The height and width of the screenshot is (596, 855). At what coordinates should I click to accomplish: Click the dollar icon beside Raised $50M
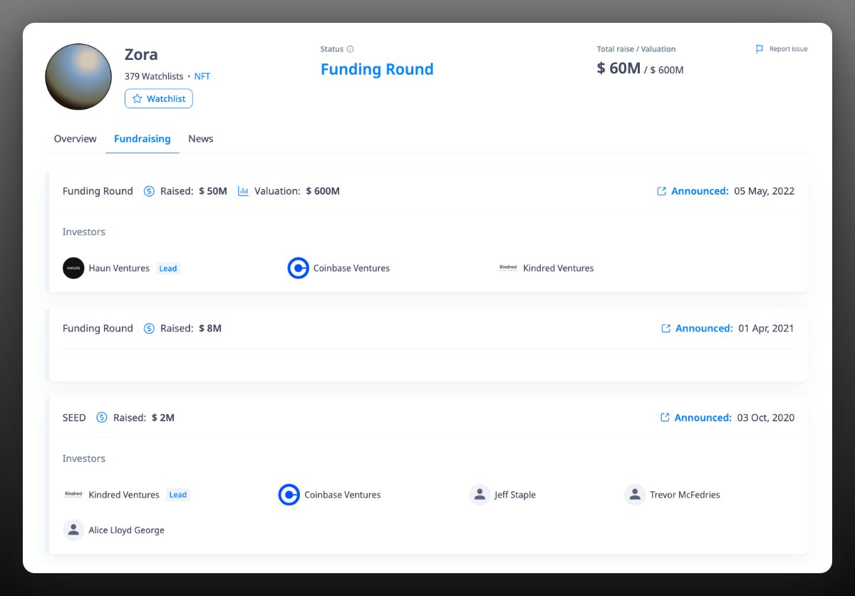tap(149, 191)
